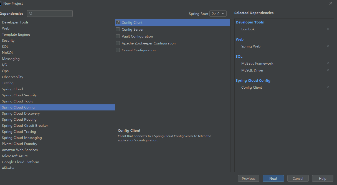Remove Config Client from selected dependencies
337x185 pixels.
[x=328, y=87]
